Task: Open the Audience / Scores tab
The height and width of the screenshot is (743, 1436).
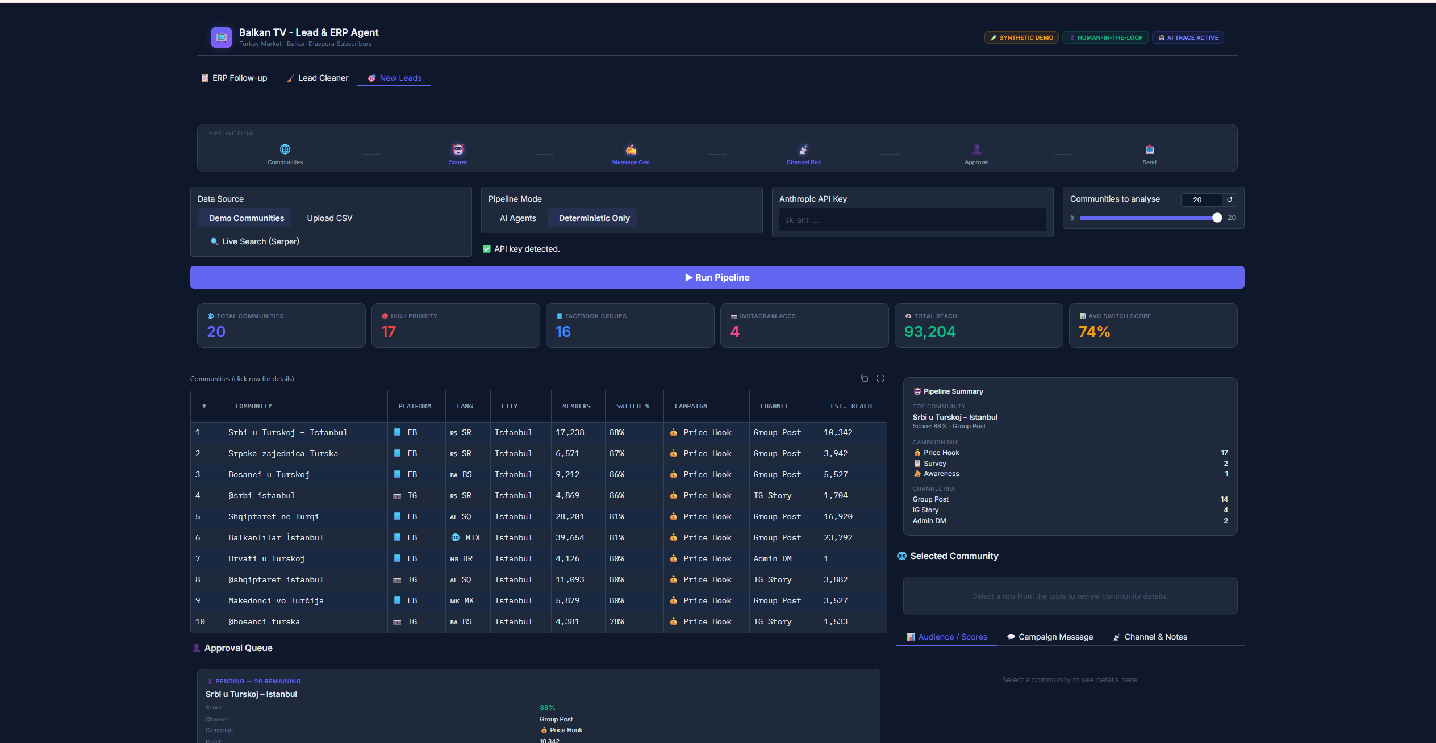Action: pos(946,637)
